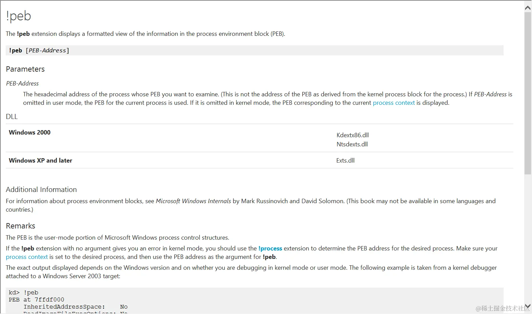Click the 'Windows 2000' table cell

30,132
